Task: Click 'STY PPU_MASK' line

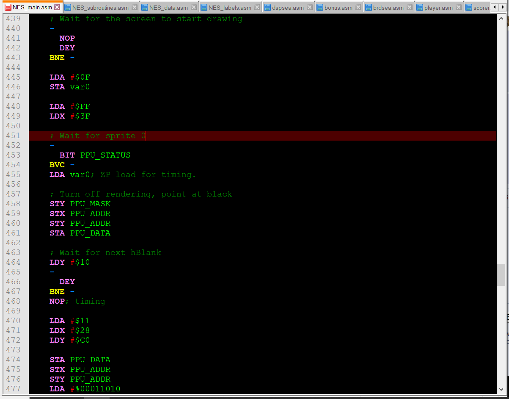Action: coord(80,204)
